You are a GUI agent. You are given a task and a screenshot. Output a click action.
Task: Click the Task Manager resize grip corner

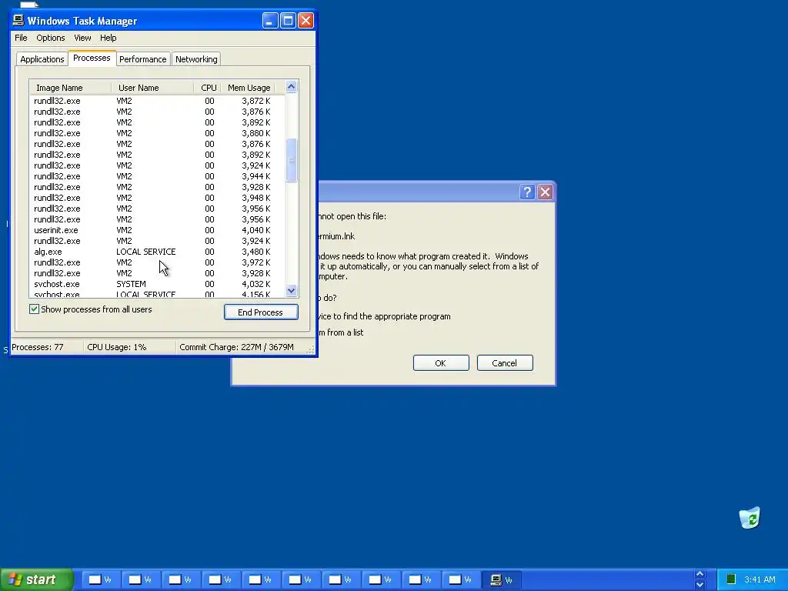[311, 350]
